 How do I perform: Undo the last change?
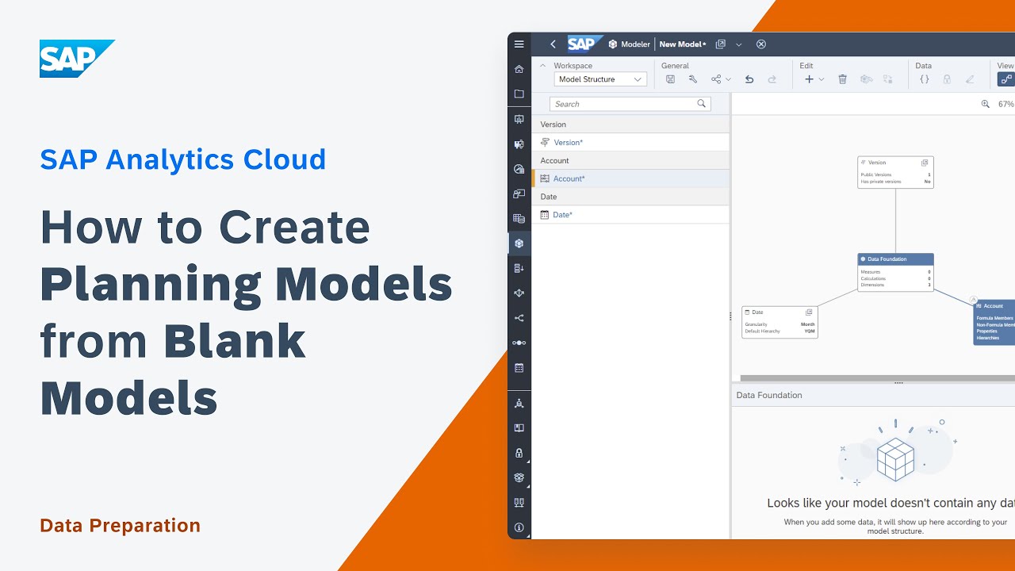click(749, 79)
